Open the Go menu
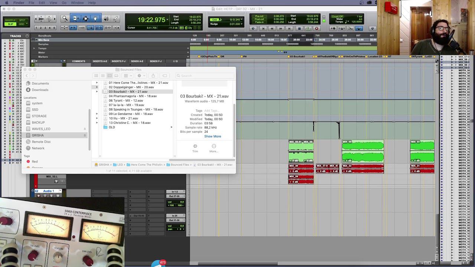475x267 pixels. tap(64, 3)
